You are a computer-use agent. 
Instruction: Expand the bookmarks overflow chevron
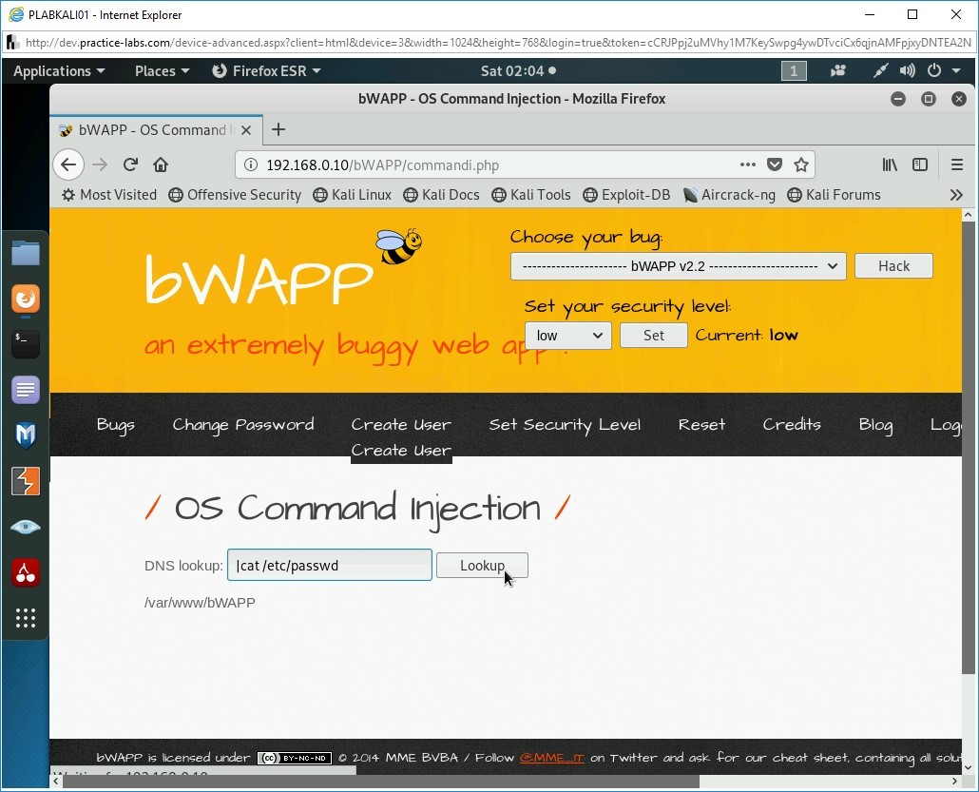(x=956, y=195)
